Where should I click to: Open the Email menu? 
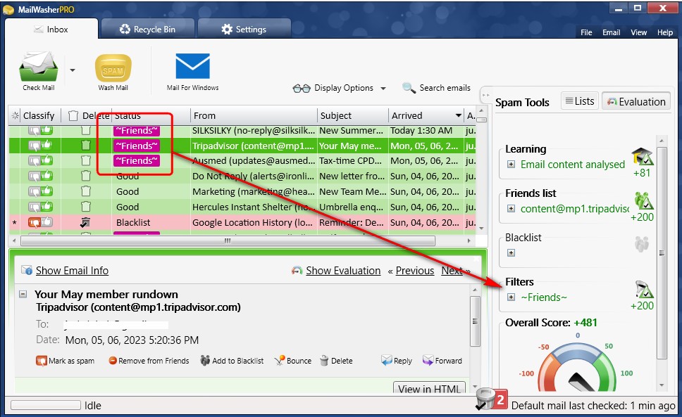coord(611,32)
